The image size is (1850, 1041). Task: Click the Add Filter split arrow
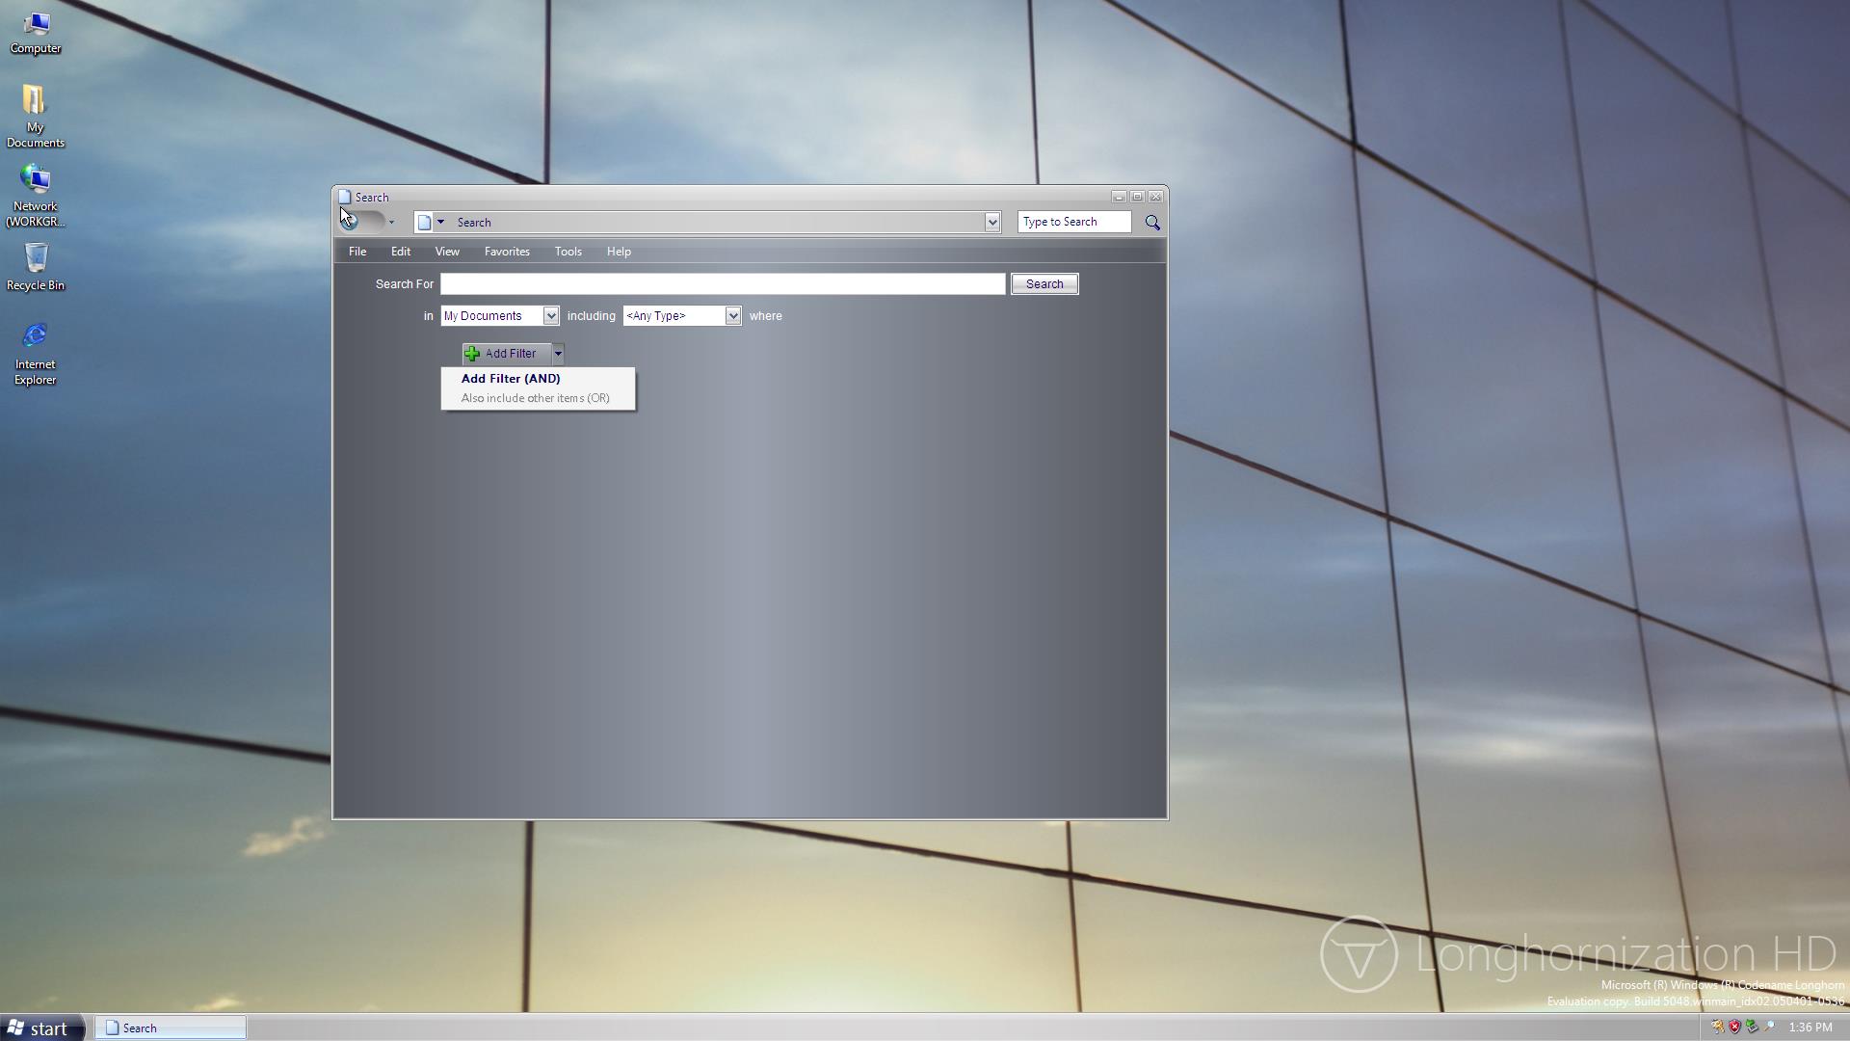pos(557,354)
